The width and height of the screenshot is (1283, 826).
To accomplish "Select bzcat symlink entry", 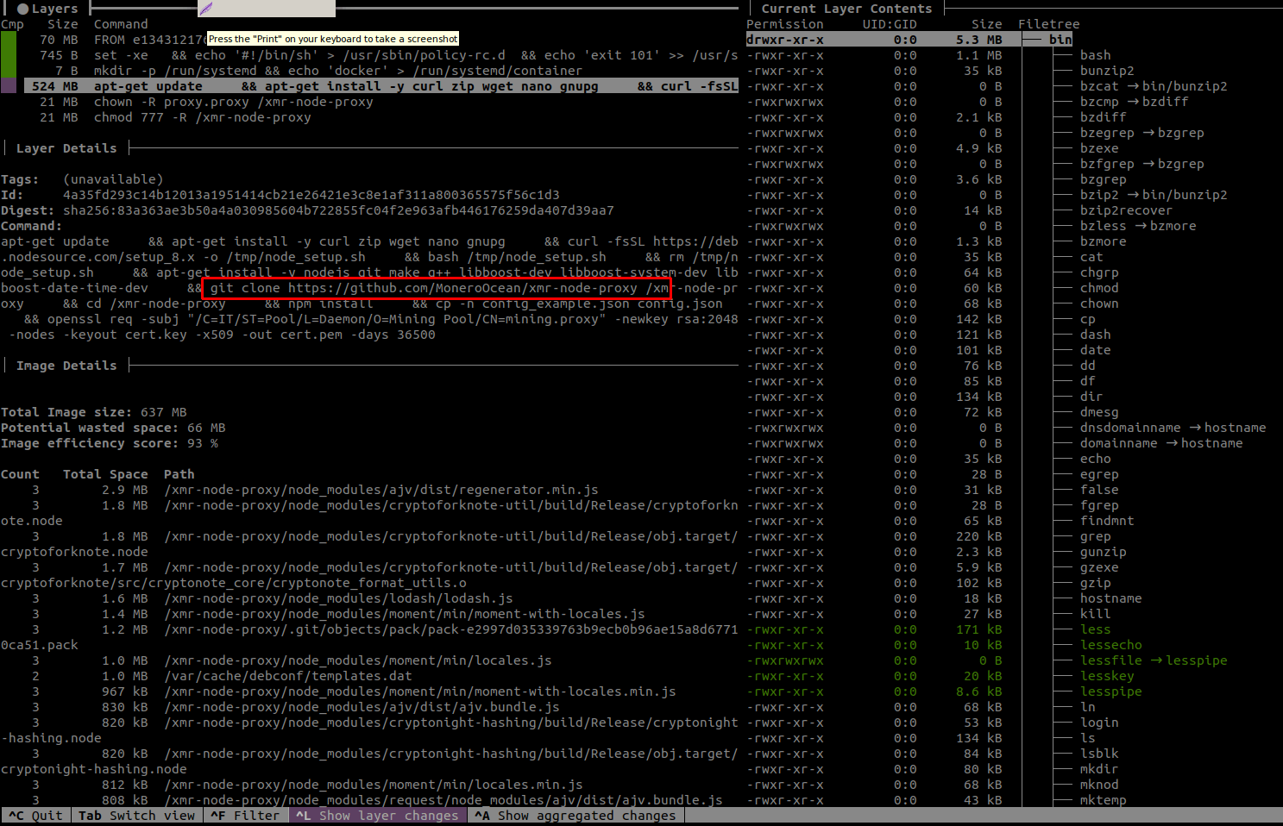I will (x=1154, y=86).
